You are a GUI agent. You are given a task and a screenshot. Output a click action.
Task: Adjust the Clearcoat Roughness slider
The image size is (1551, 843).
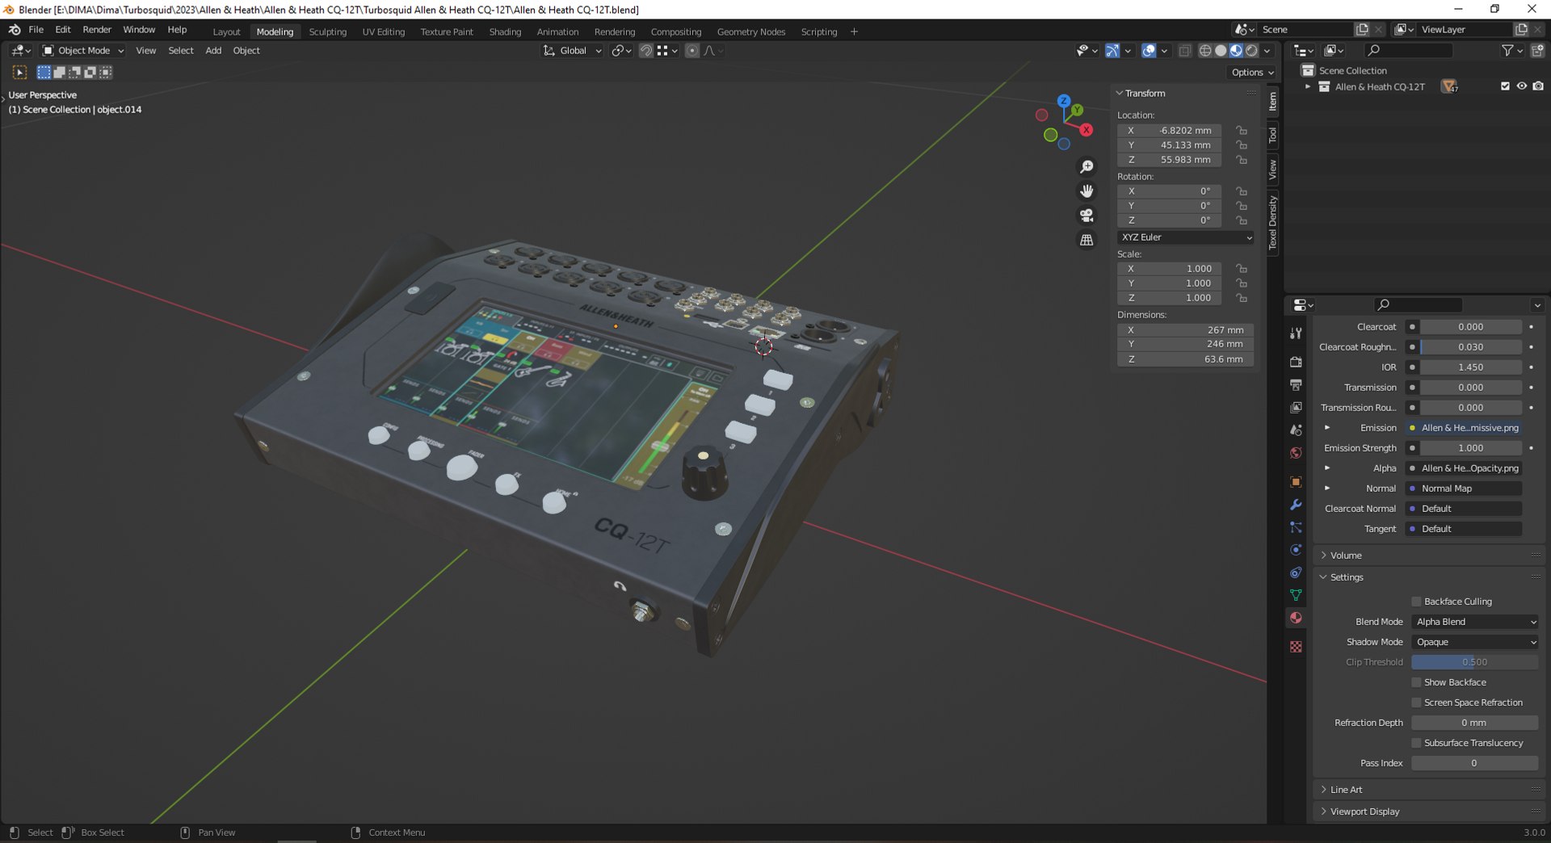[1470, 347]
